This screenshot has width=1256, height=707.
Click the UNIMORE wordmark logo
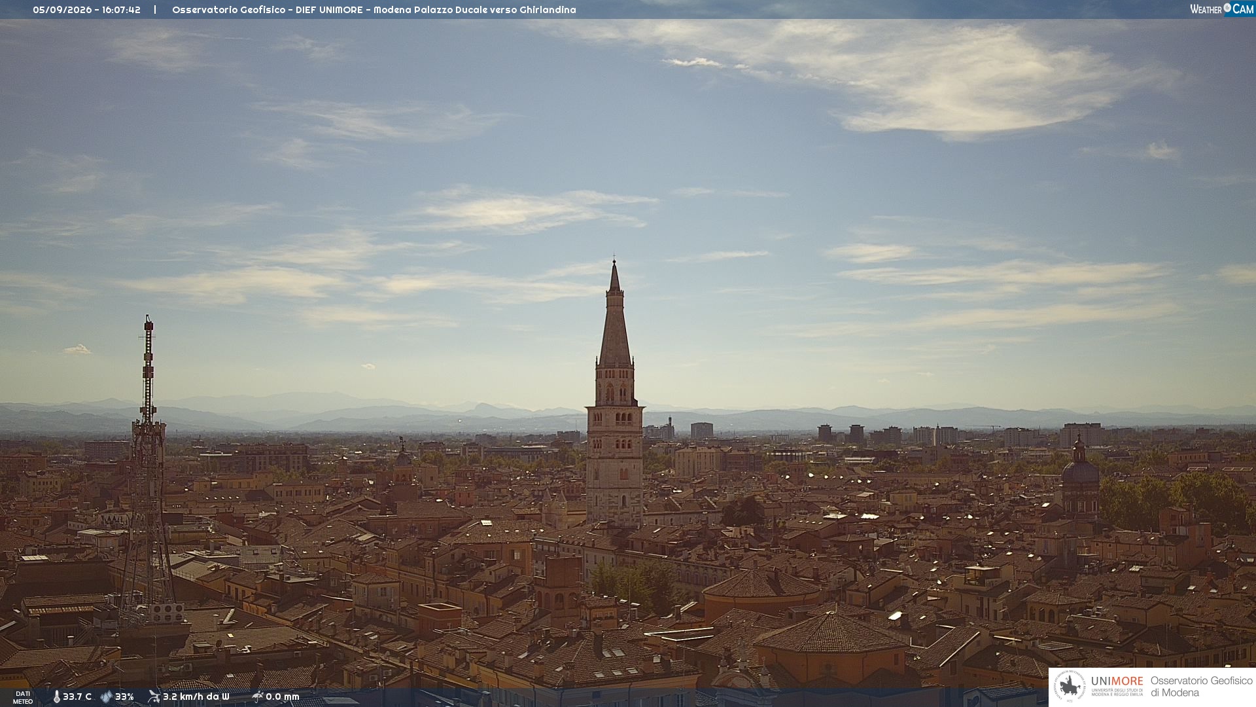[x=1117, y=685]
